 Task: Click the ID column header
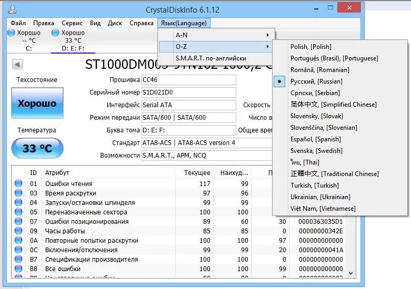click(x=33, y=173)
